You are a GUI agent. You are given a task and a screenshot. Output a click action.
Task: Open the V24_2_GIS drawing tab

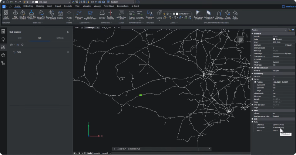pos(107,27)
